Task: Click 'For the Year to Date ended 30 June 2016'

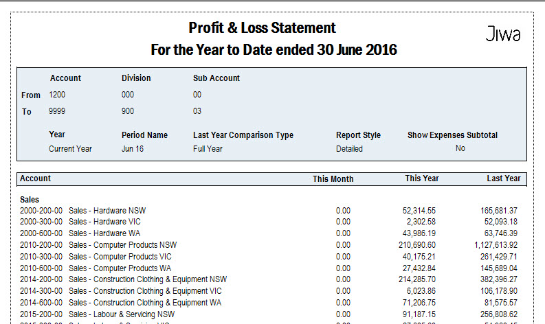Action: tap(274, 49)
